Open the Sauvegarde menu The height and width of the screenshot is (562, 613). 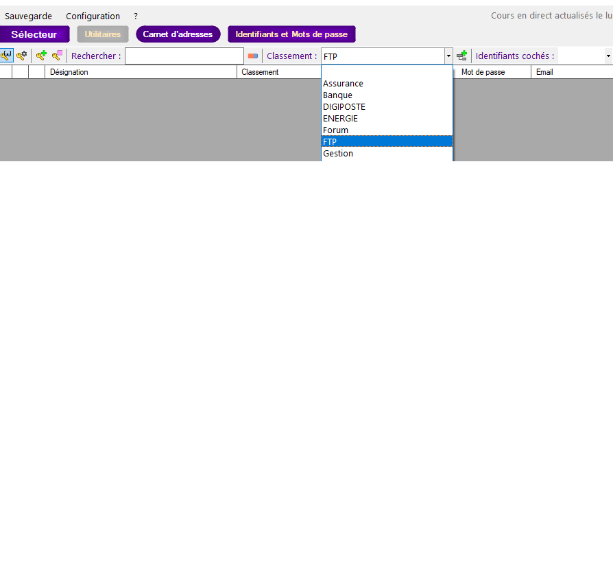29,16
